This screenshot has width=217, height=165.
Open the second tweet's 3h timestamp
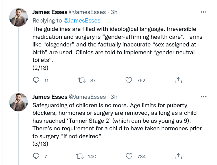[114, 97]
